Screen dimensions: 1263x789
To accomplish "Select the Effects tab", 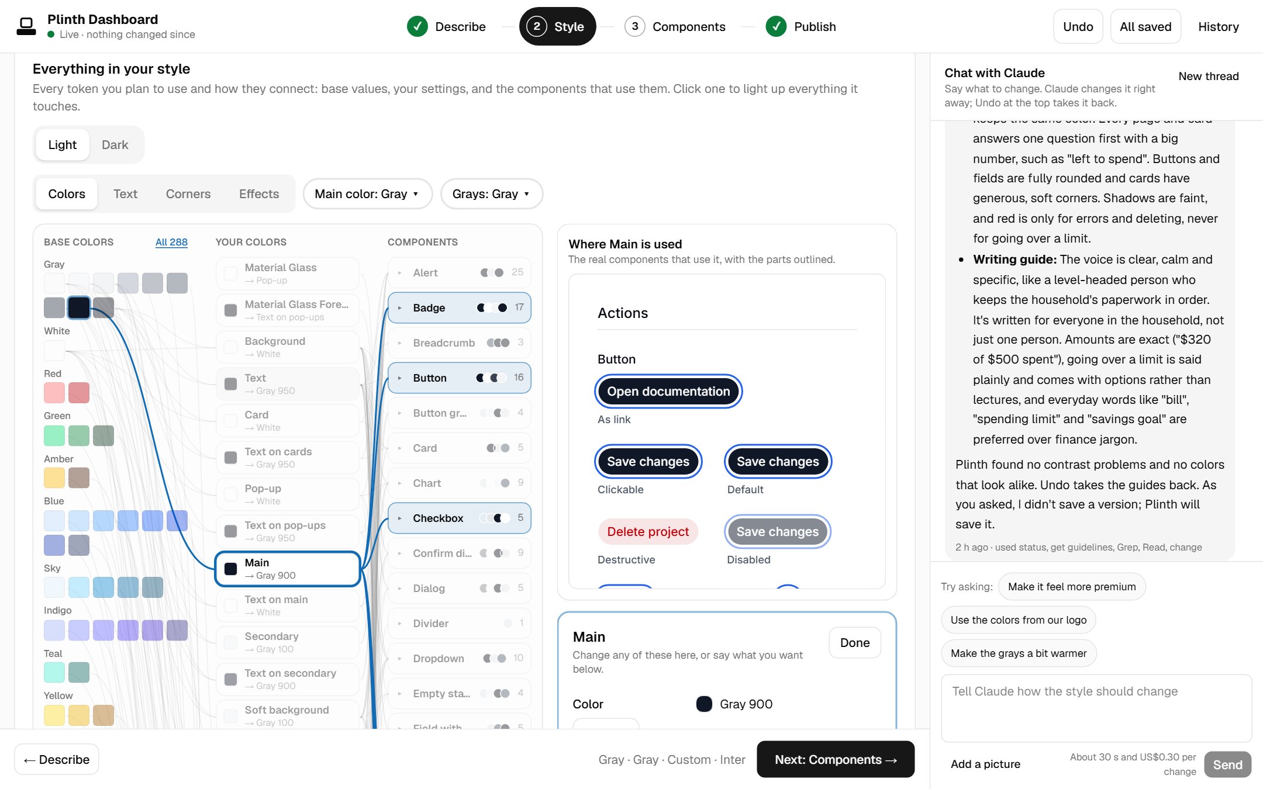I will pyautogui.click(x=258, y=193).
